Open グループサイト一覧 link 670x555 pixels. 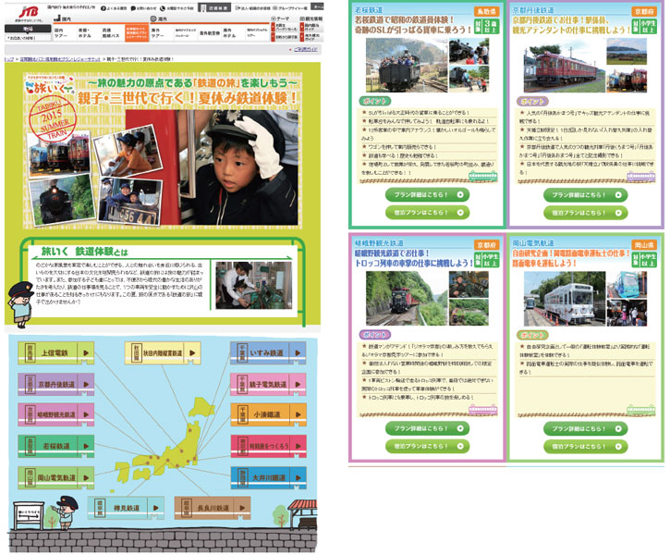pos(290,8)
